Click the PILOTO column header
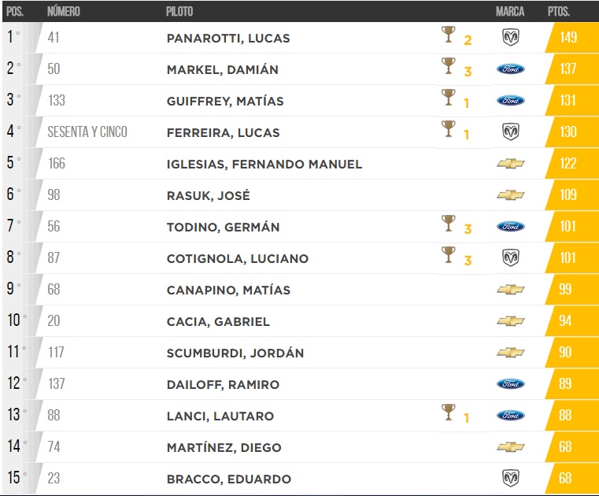599x496 pixels. (x=179, y=12)
